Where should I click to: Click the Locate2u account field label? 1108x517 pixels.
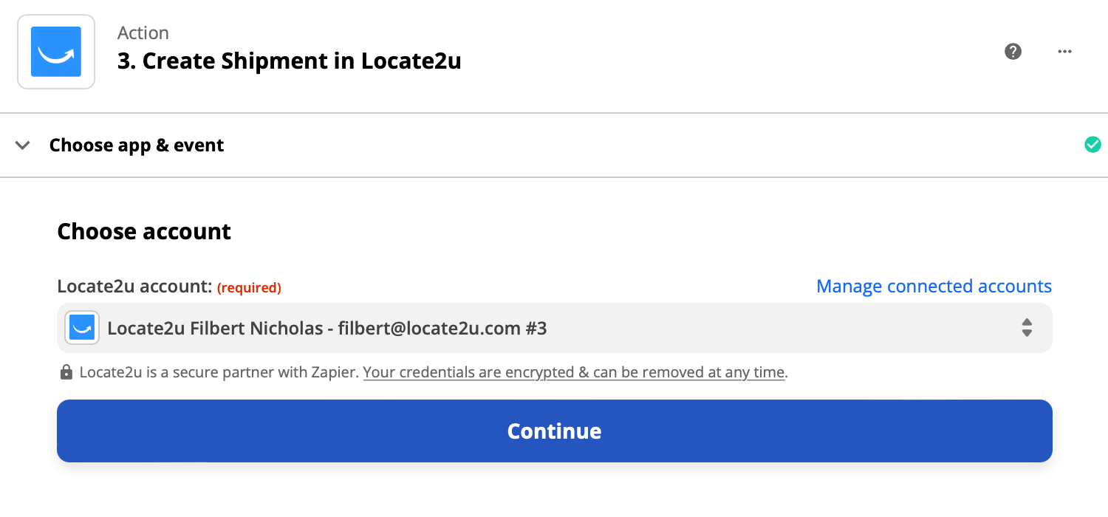[135, 287]
